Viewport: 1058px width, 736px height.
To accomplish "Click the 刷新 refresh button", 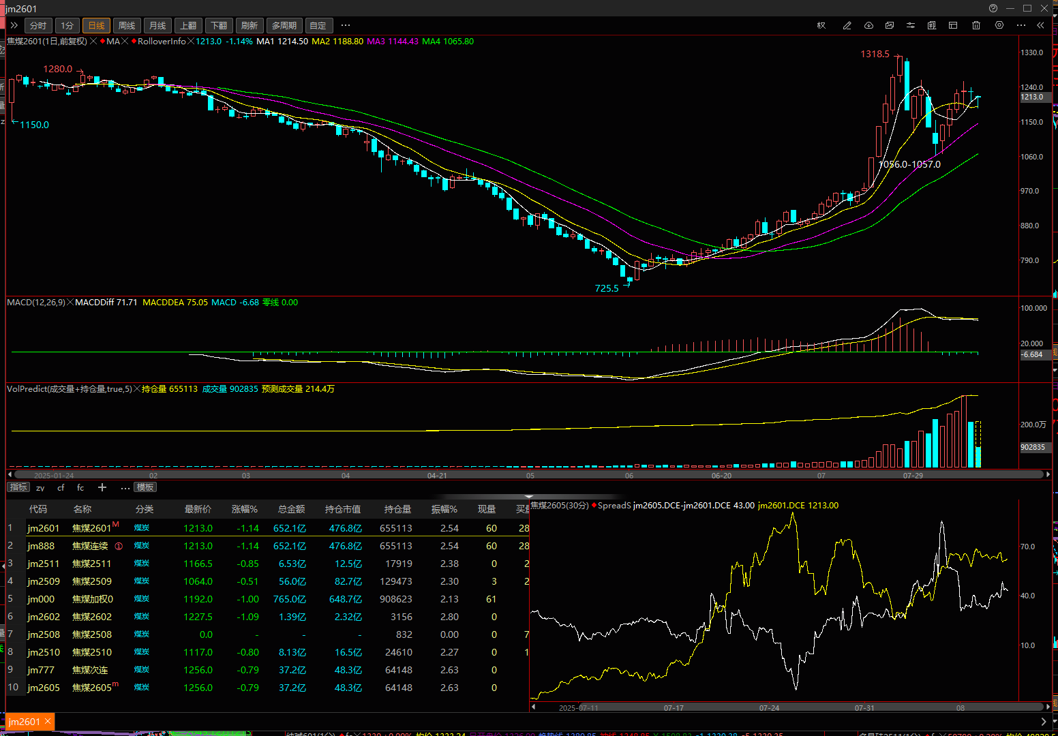I will pyautogui.click(x=250, y=25).
